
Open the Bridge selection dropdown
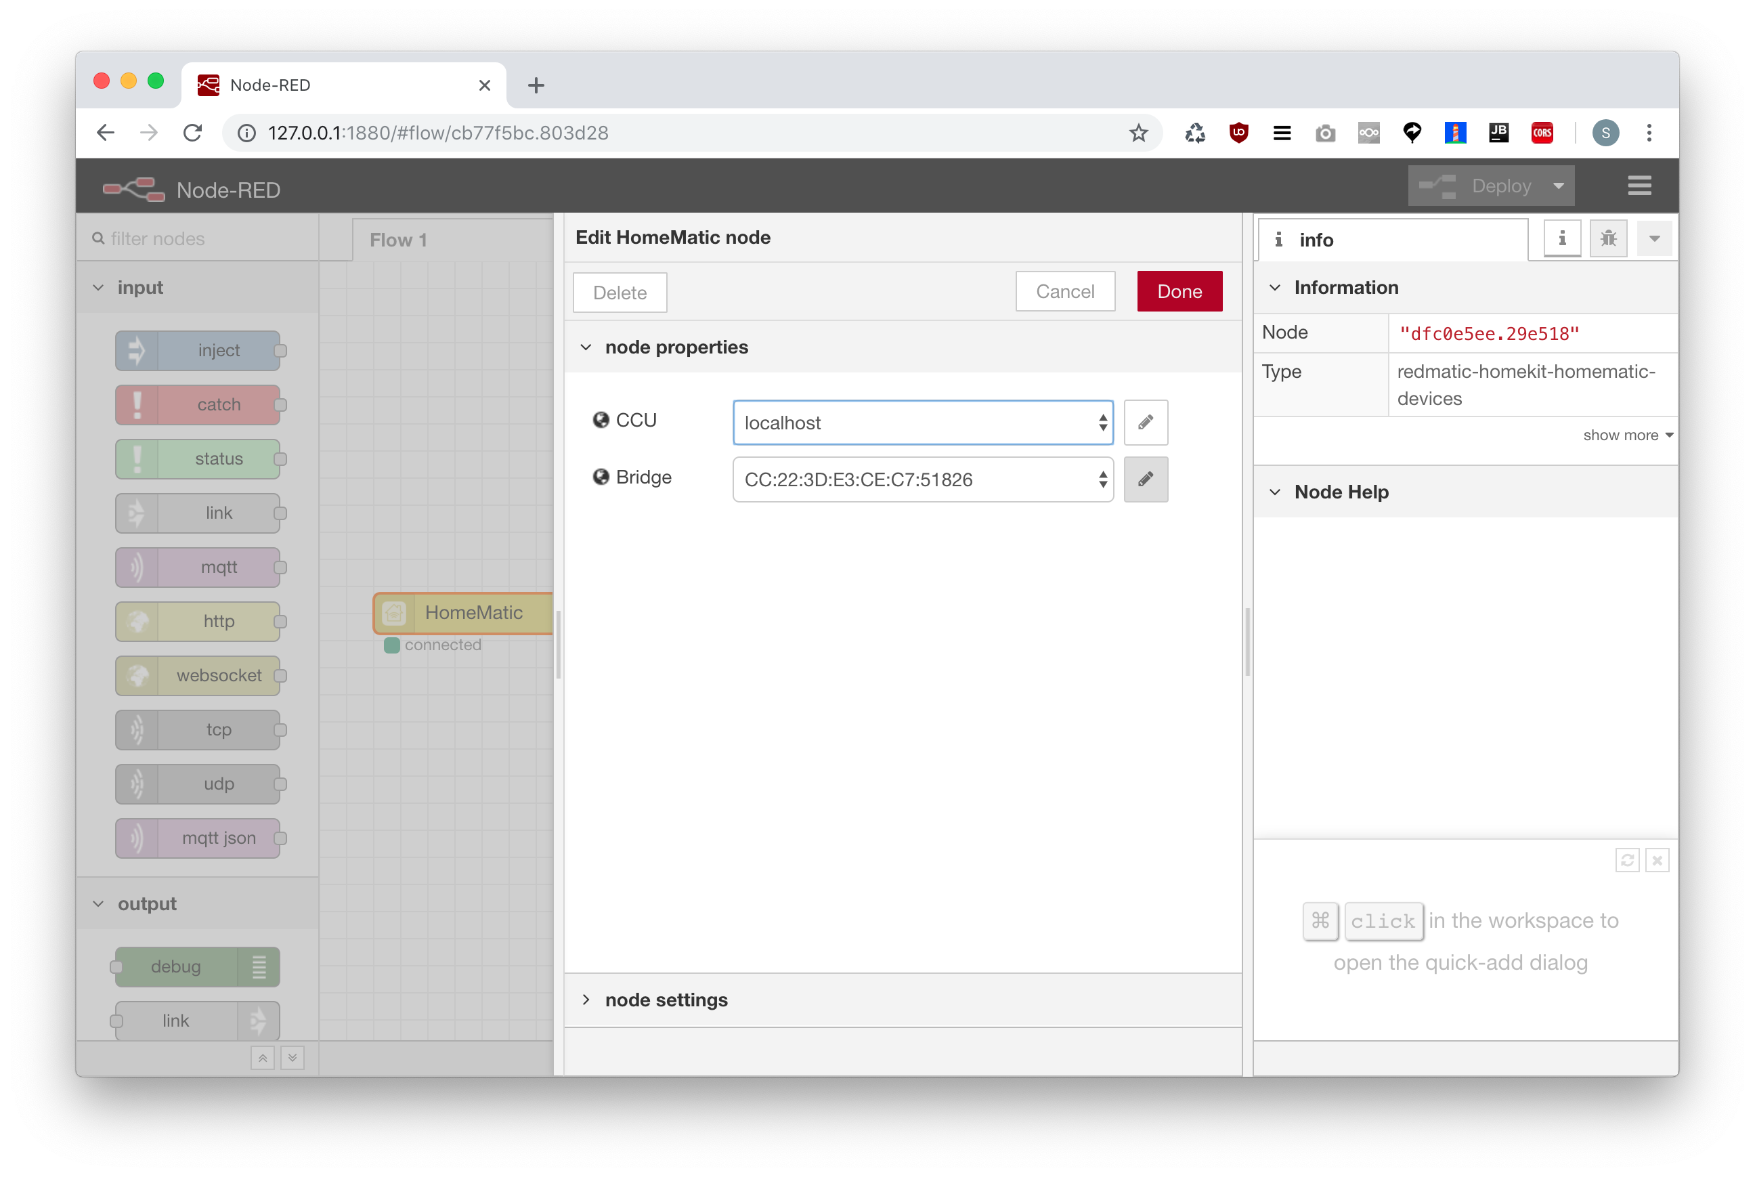coord(922,479)
